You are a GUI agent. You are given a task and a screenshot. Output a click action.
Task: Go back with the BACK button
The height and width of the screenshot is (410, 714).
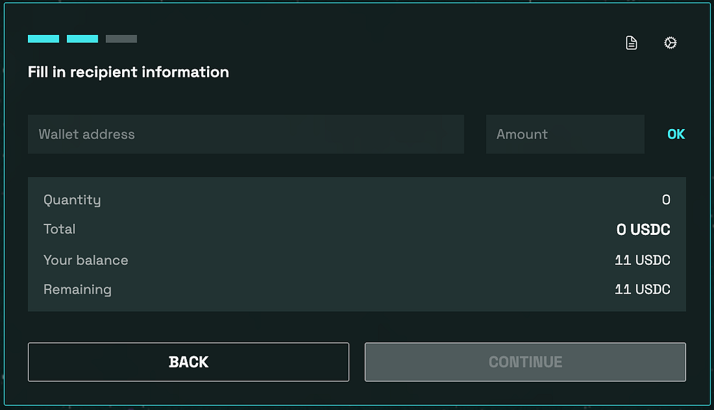tap(188, 362)
